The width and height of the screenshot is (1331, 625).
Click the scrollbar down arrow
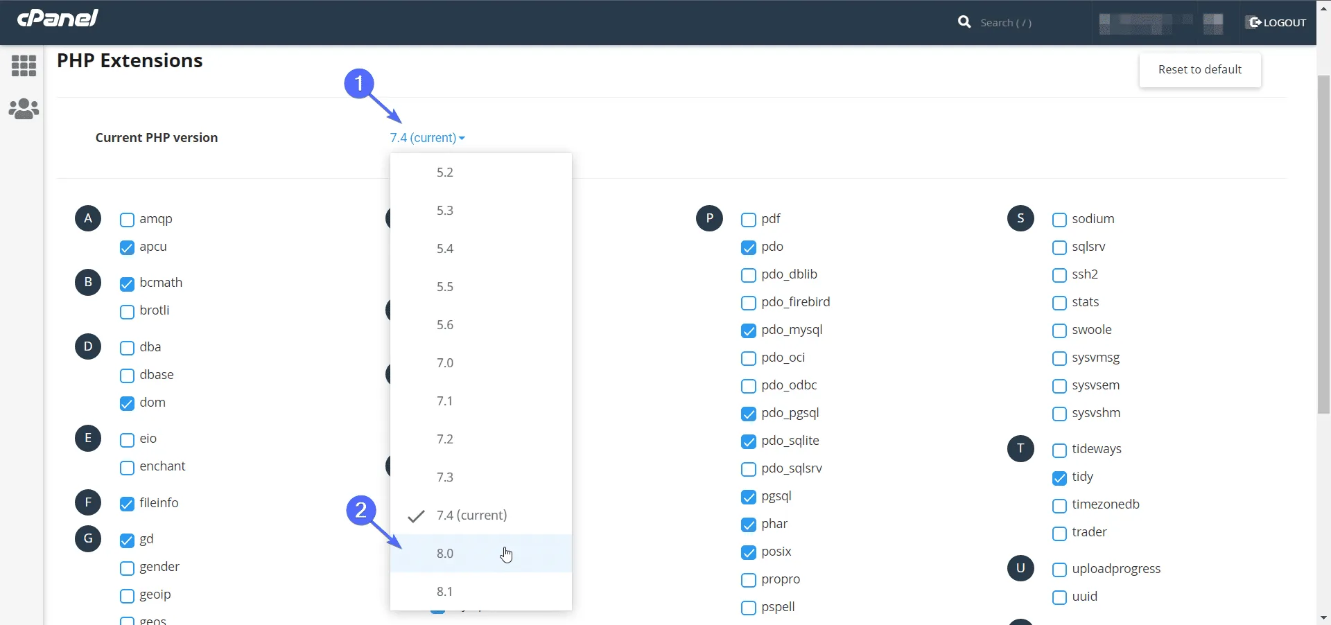point(1323,617)
